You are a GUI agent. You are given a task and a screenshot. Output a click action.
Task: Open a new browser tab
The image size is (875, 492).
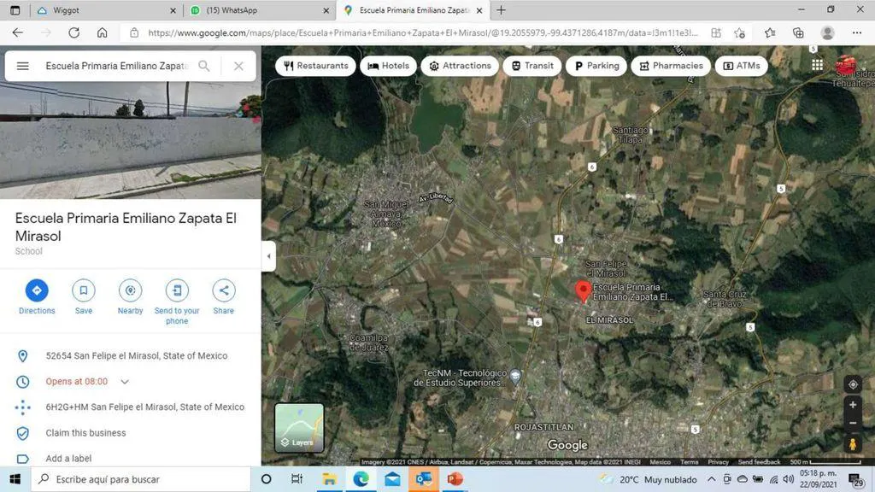tap(501, 10)
